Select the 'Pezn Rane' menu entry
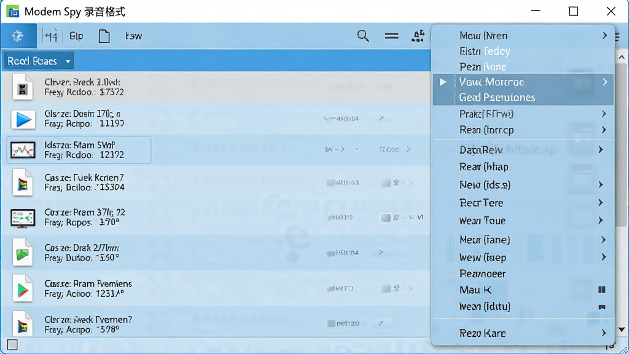The image size is (629, 354). 483,66
